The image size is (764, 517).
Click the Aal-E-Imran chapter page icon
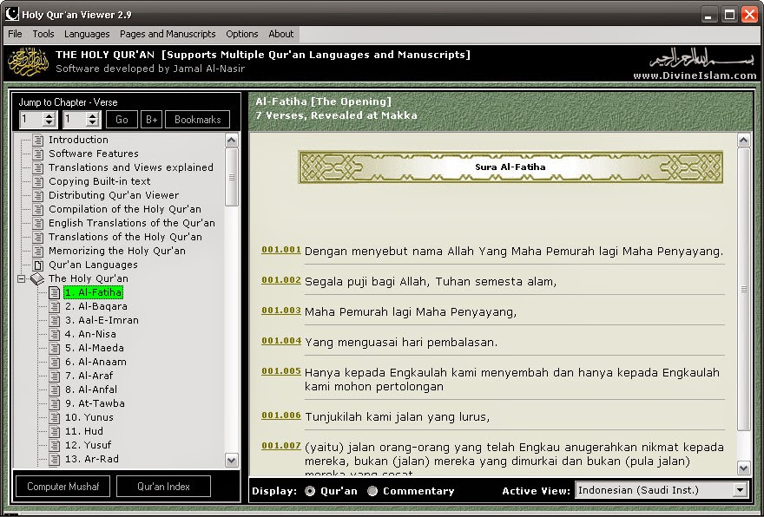tap(54, 321)
